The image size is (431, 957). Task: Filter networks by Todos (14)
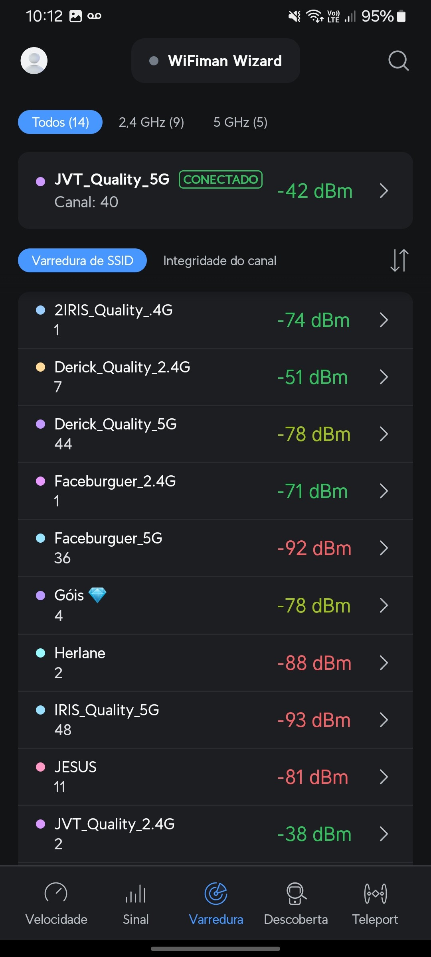tap(60, 122)
